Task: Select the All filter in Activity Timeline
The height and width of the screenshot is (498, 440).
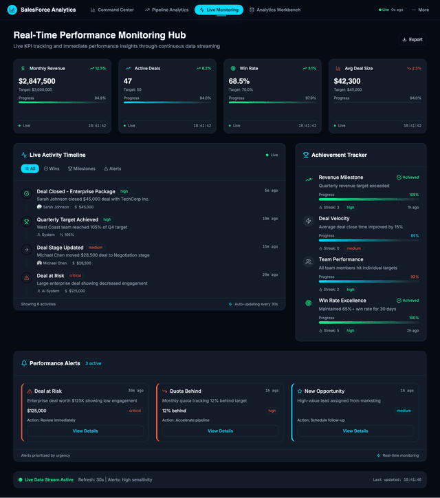Action: coord(30,169)
